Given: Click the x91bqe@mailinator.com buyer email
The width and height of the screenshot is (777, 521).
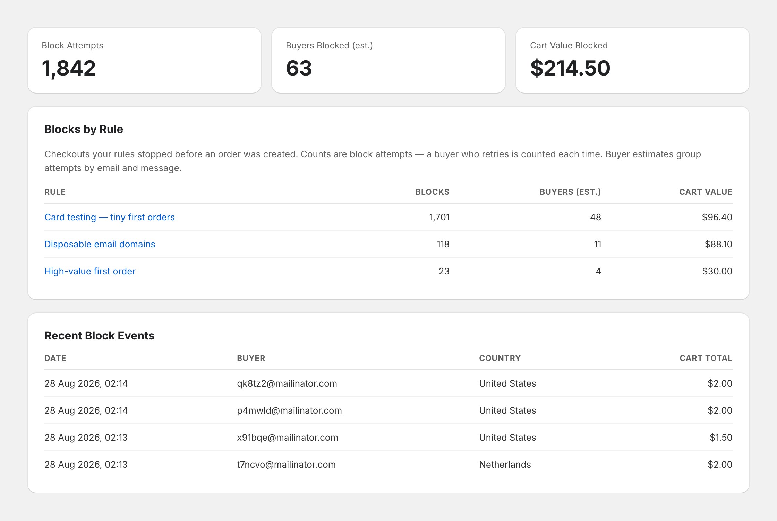Looking at the screenshot, I should 288,438.
